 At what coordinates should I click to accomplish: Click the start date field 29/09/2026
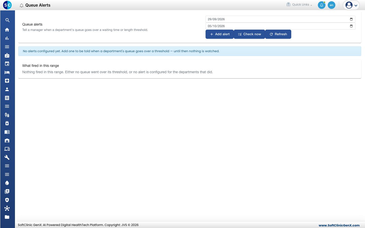pos(280,19)
